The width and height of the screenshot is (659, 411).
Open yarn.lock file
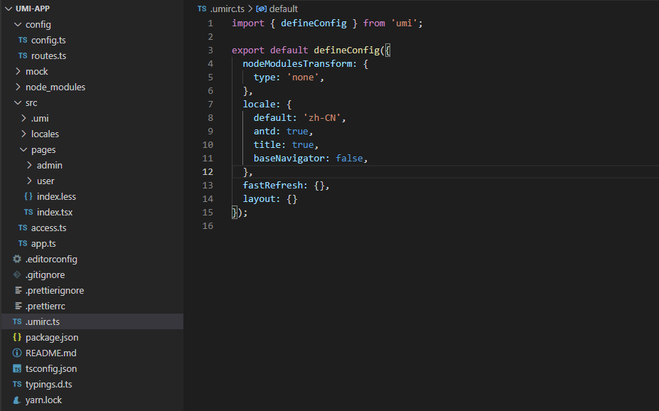pyautogui.click(x=43, y=400)
